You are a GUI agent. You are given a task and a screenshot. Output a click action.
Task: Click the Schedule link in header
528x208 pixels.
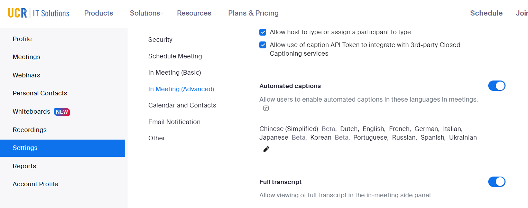pos(486,13)
